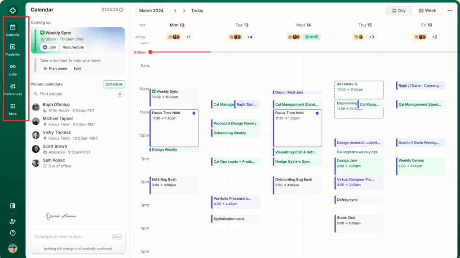This screenshot has height=258, width=460.
Task: Click the More grid icon
Action: (x=13, y=108)
